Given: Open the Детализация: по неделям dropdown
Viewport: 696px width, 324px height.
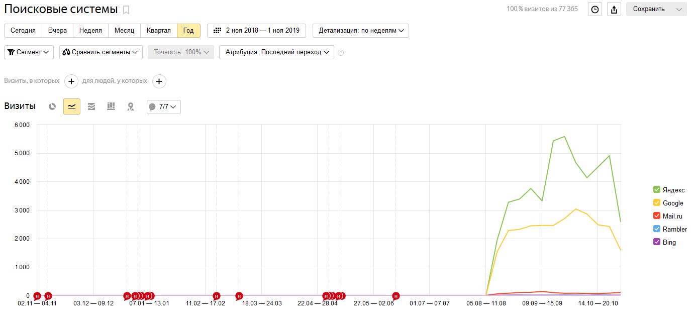Looking at the screenshot, I should click(361, 31).
